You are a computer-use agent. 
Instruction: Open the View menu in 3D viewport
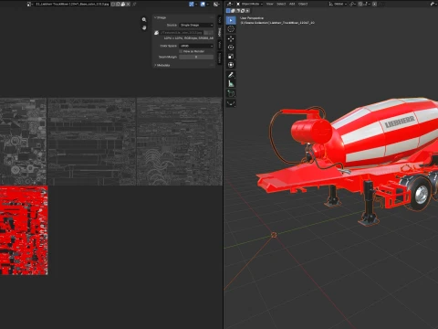coord(270,4)
